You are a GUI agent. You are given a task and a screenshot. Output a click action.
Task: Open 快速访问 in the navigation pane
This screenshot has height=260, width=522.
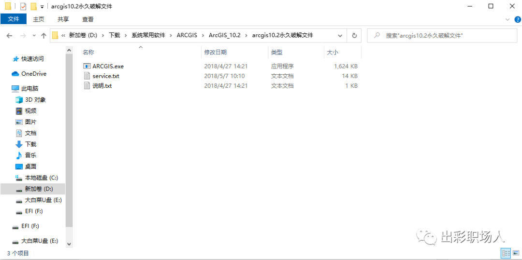(33, 59)
